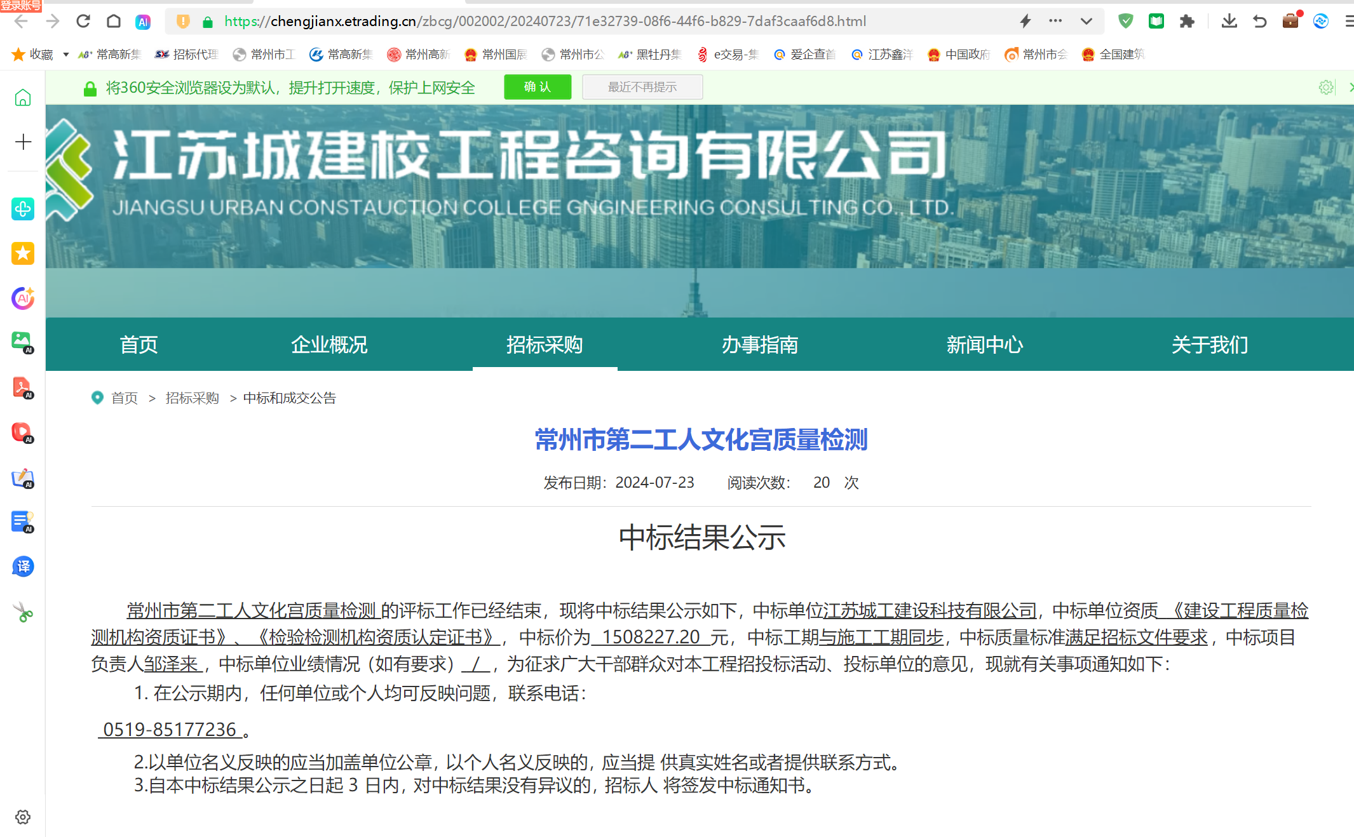This screenshot has width=1354, height=837.
Task: Click the plus icon in sidebar
Action: coord(23,142)
